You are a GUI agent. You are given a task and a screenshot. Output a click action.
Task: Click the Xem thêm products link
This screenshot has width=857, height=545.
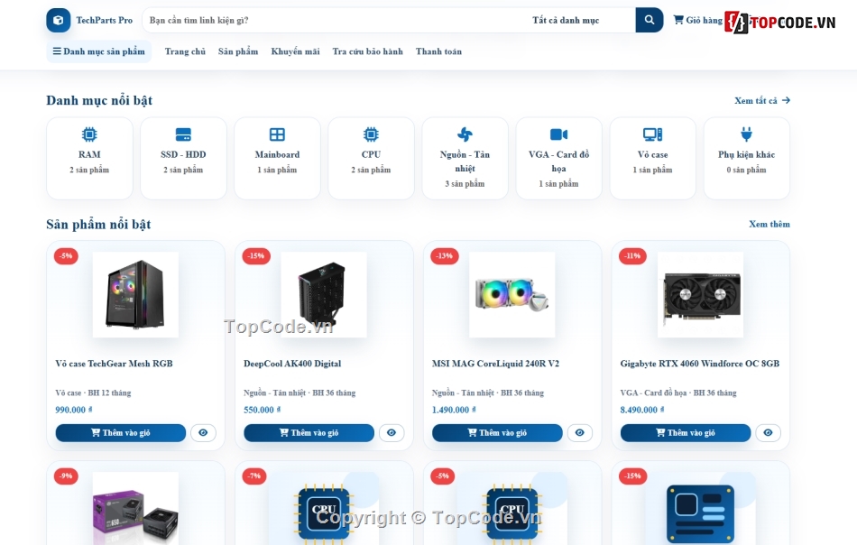pos(769,224)
